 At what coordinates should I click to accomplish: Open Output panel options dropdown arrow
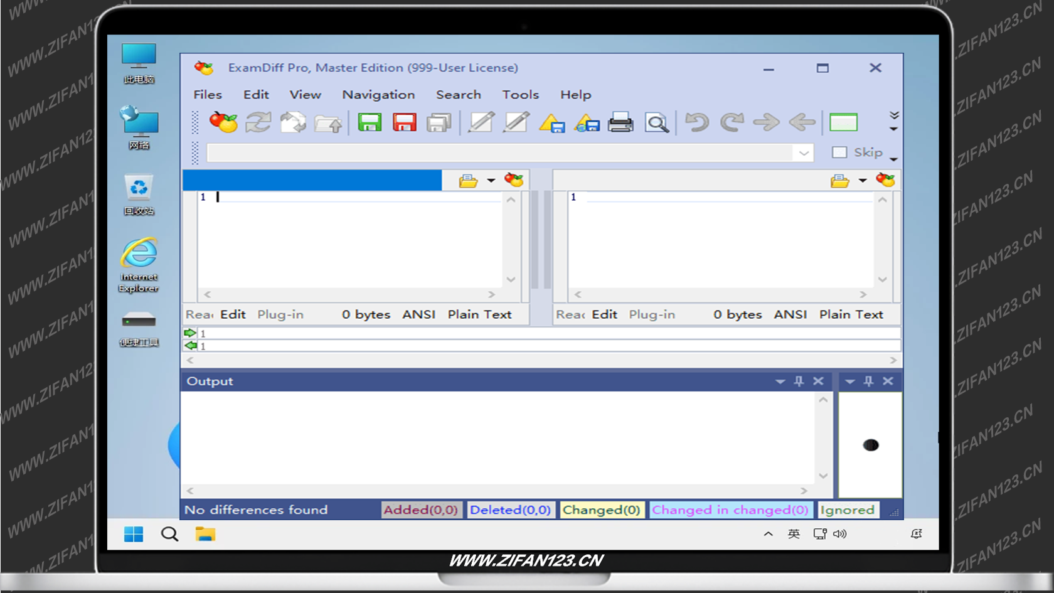780,381
